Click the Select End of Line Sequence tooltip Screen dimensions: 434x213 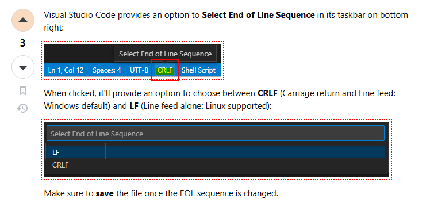[x=165, y=54]
